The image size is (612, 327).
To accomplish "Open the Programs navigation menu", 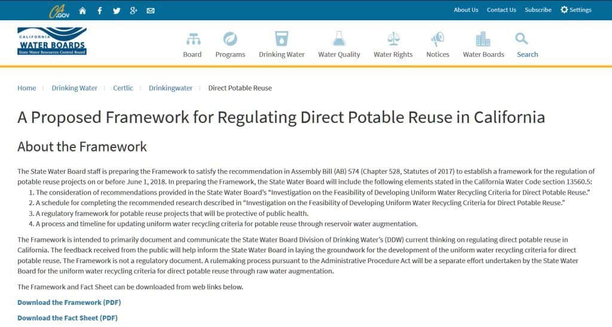I will pyautogui.click(x=230, y=45).
